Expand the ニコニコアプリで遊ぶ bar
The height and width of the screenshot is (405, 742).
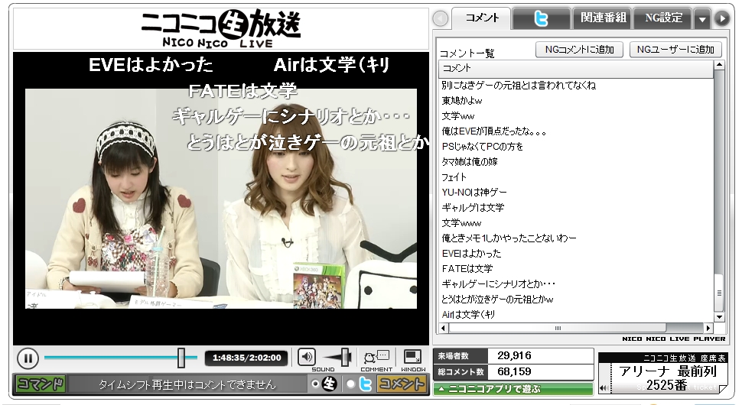pos(513,389)
